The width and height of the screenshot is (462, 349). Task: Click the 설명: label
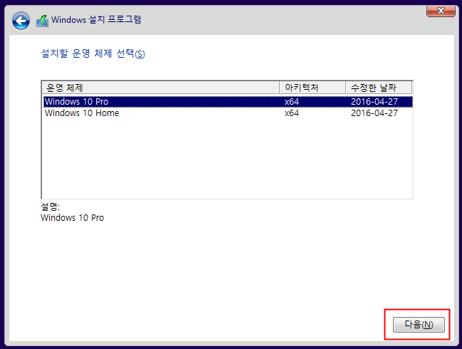(50, 207)
